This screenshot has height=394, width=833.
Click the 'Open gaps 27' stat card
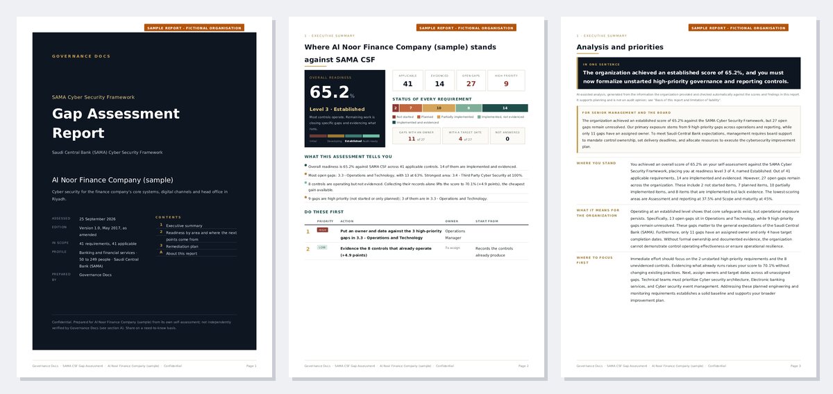(471, 80)
